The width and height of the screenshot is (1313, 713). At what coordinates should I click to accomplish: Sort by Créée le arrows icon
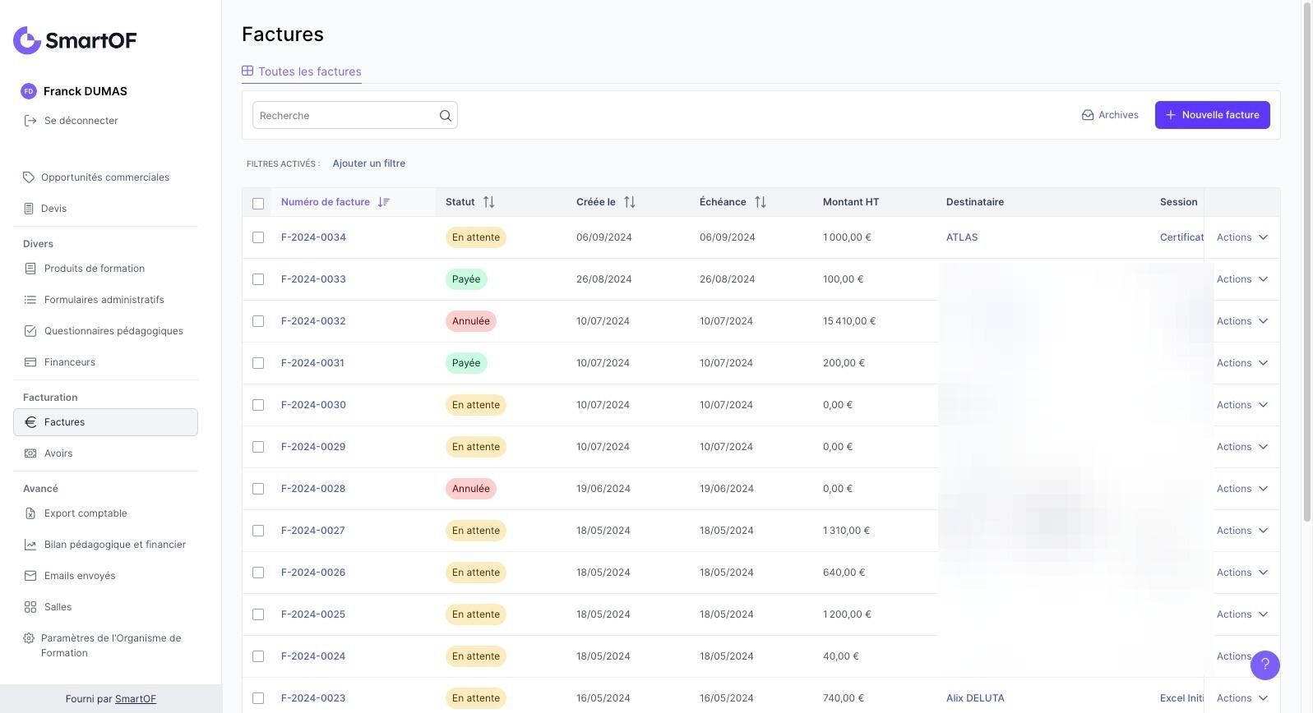(x=629, y=202)
